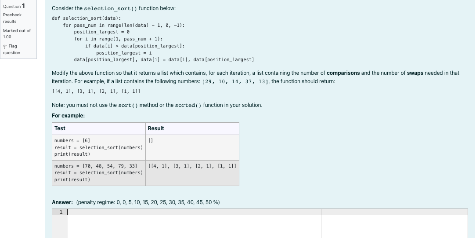This screenshot has height=238, width=476.
Task: Click the 'Marked out of 1.00' text
Action: point(17,34)
